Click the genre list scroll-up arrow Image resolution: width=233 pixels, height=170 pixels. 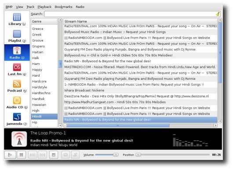click(x=60, y=20)
